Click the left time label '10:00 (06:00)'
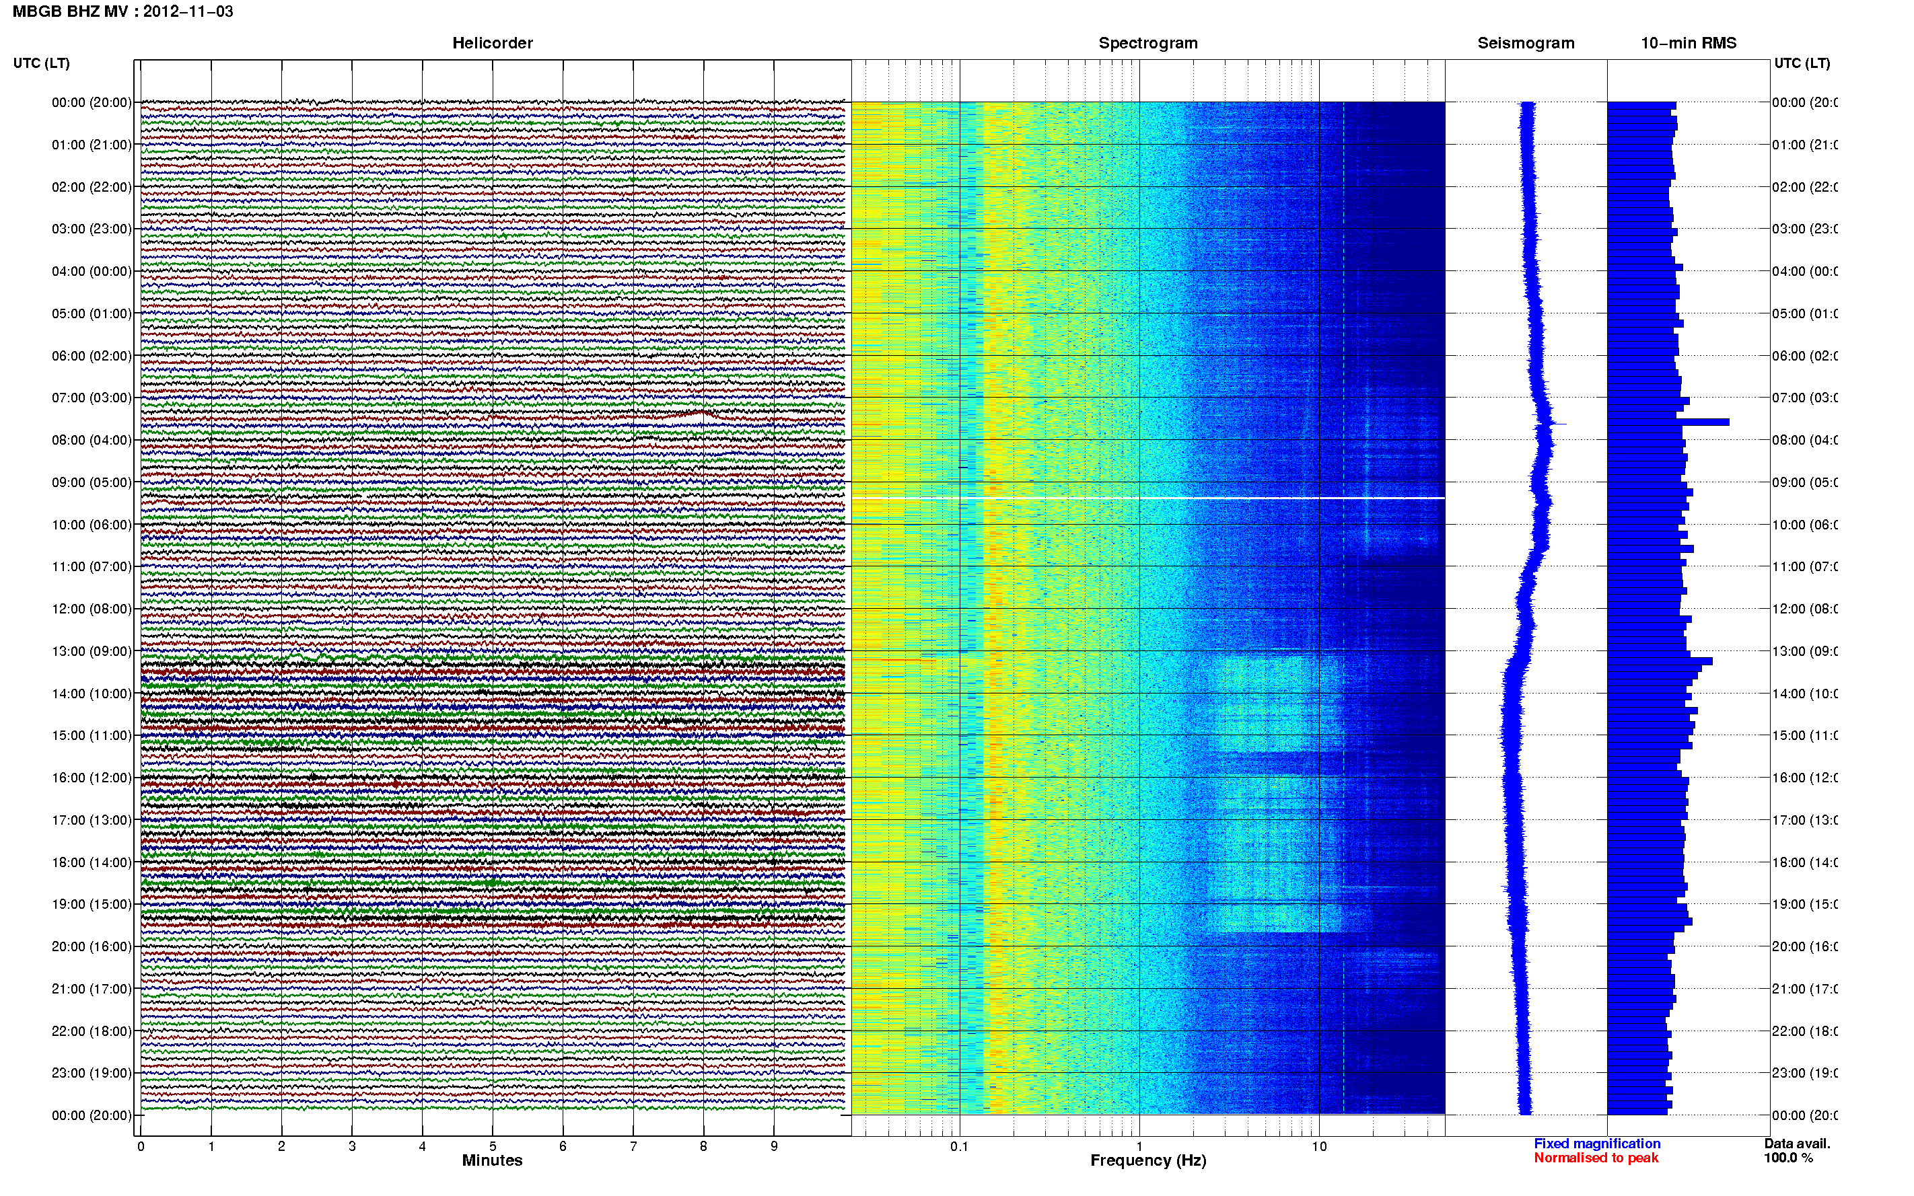1914x1196 pixels. point(92,525)
